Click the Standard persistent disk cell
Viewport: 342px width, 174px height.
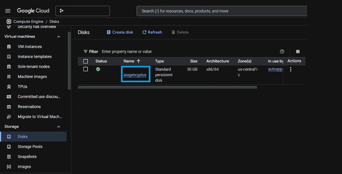(164, 75)
